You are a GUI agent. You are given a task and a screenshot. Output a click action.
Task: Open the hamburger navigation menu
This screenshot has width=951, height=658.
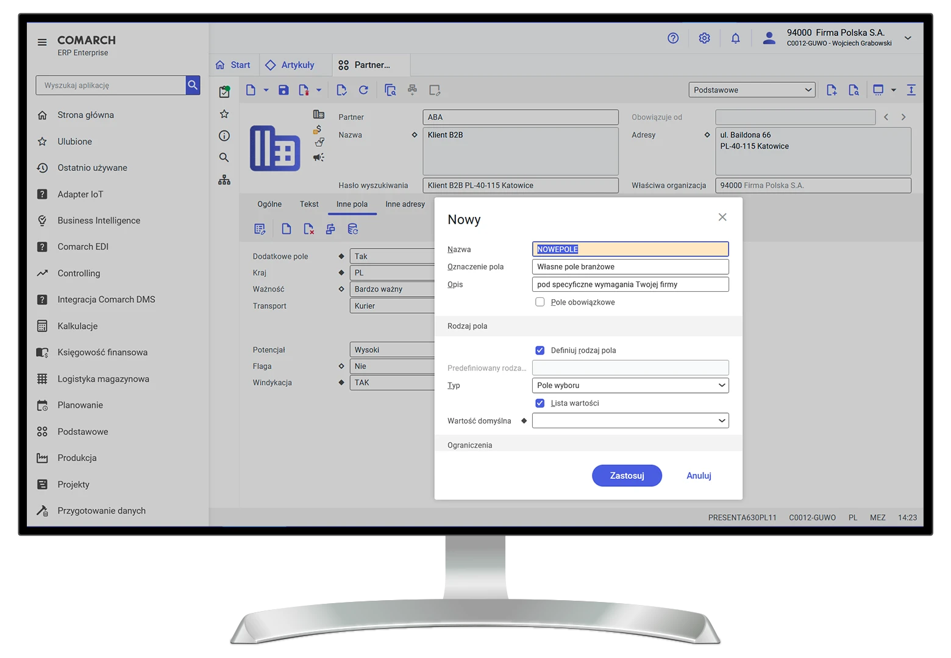42,43
